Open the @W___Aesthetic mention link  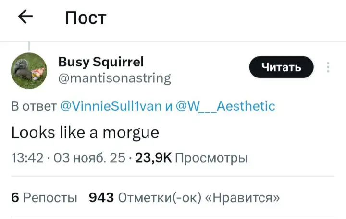(x=223, y=106)
